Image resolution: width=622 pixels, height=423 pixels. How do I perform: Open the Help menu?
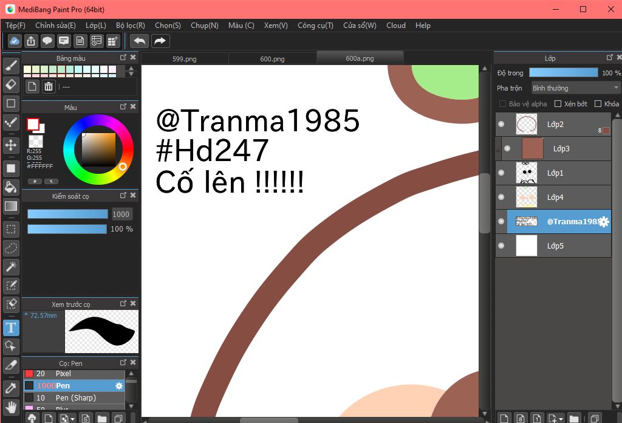click(x=423, y=26)
